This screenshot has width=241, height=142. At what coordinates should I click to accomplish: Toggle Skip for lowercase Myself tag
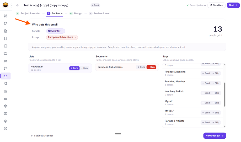point(216,103)
